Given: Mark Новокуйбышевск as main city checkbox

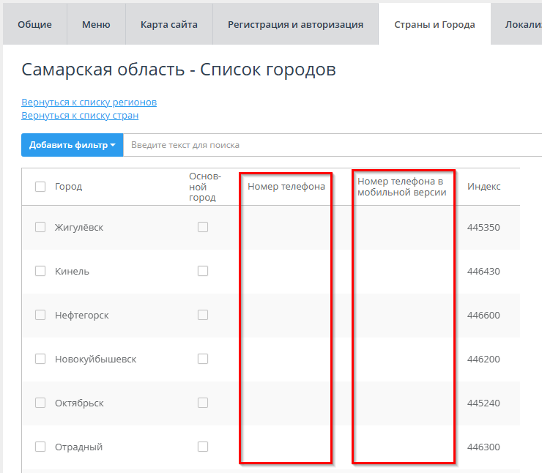Looking at the screenshot, I should click(203, 359).
